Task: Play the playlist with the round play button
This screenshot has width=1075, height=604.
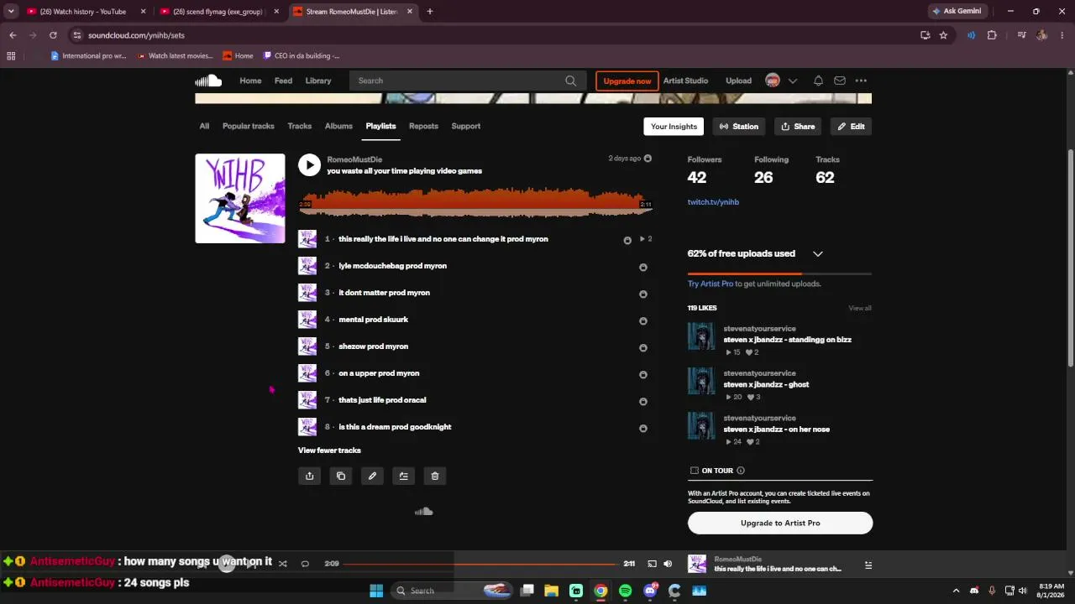Action: 309,164
